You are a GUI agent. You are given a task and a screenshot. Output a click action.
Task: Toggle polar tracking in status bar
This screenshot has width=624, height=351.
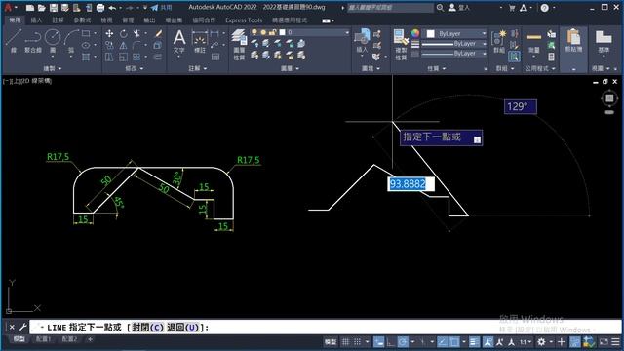403,342
